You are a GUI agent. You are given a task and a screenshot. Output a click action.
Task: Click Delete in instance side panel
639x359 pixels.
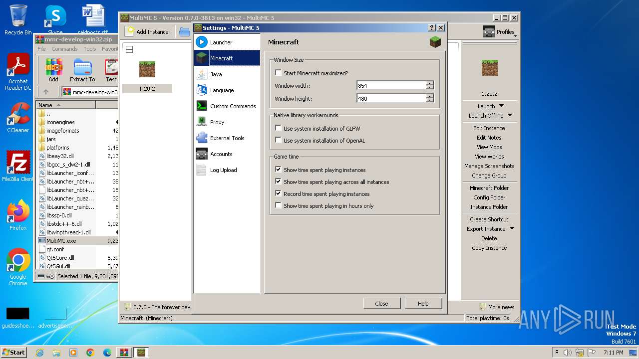489,238
